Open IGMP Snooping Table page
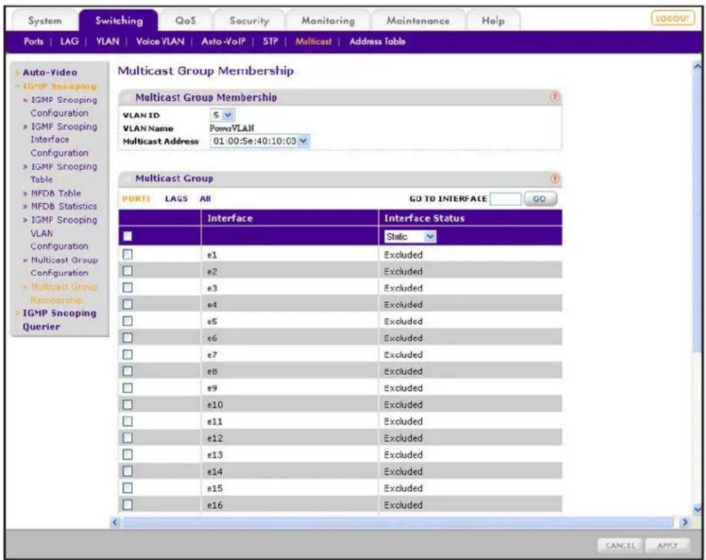 63,173
